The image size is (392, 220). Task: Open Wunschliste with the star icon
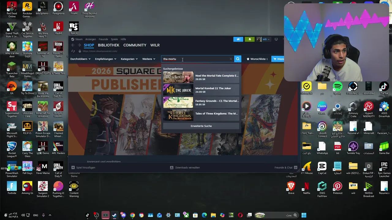257,59
